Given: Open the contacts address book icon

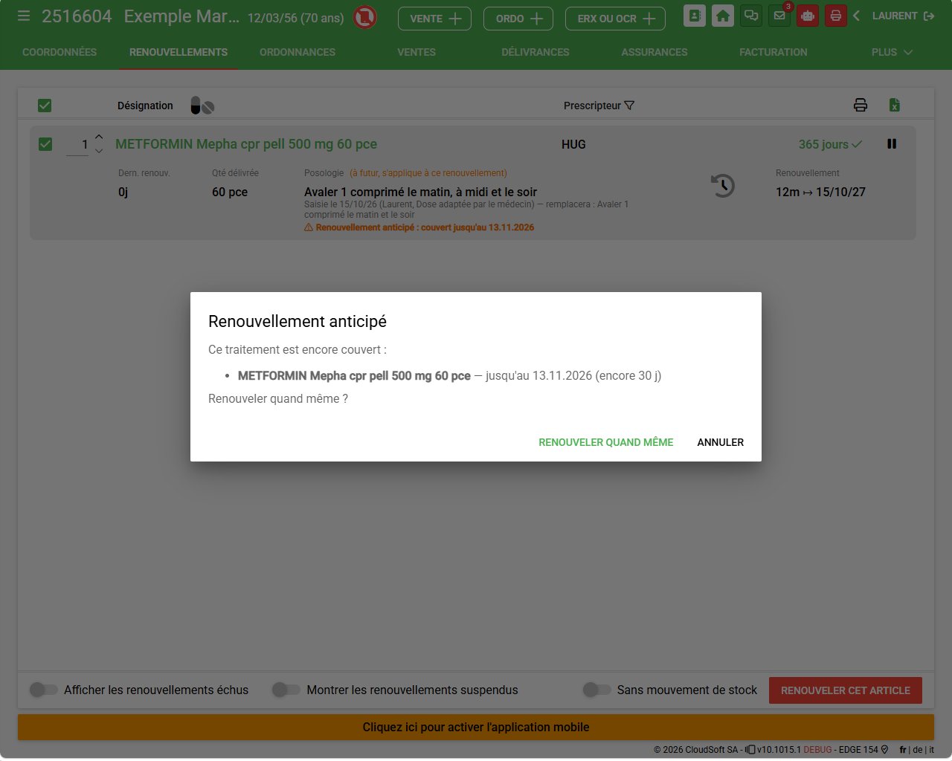Looking at the screenshot, I should coord(694,16).
